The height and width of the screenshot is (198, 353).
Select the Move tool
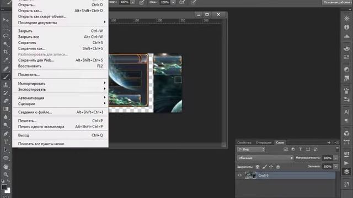6,20
